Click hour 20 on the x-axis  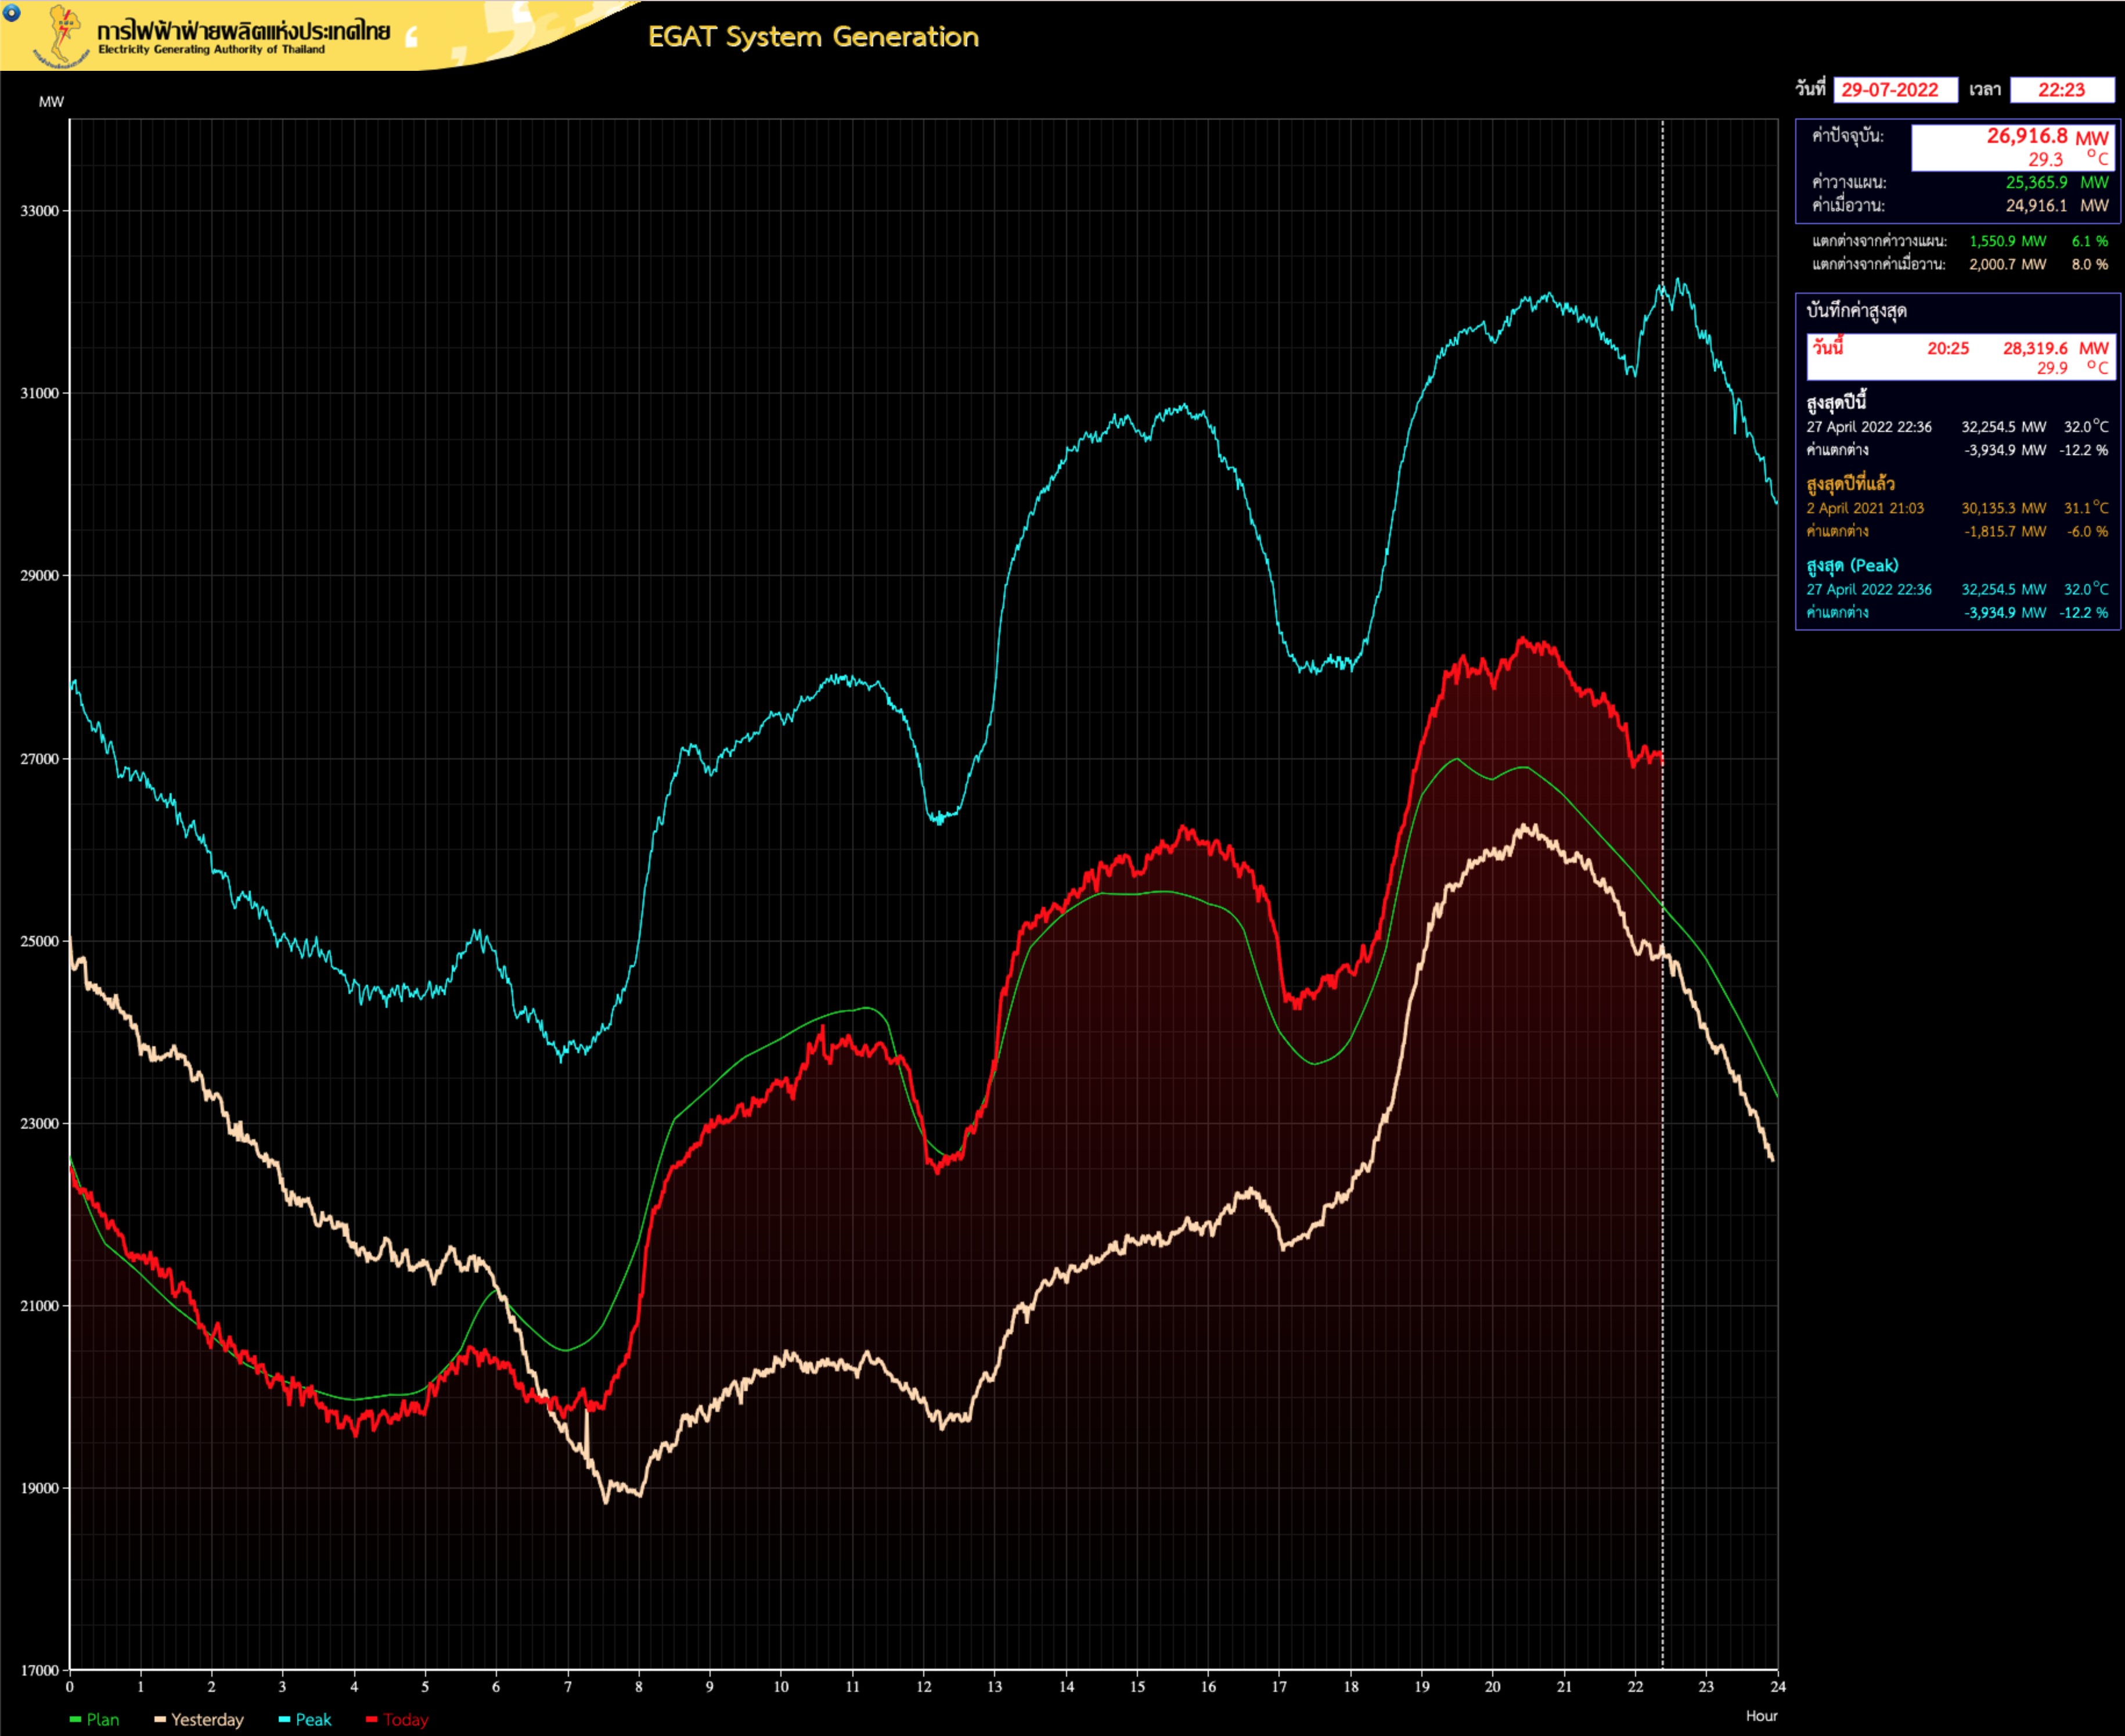(x=1492, y=1687)
